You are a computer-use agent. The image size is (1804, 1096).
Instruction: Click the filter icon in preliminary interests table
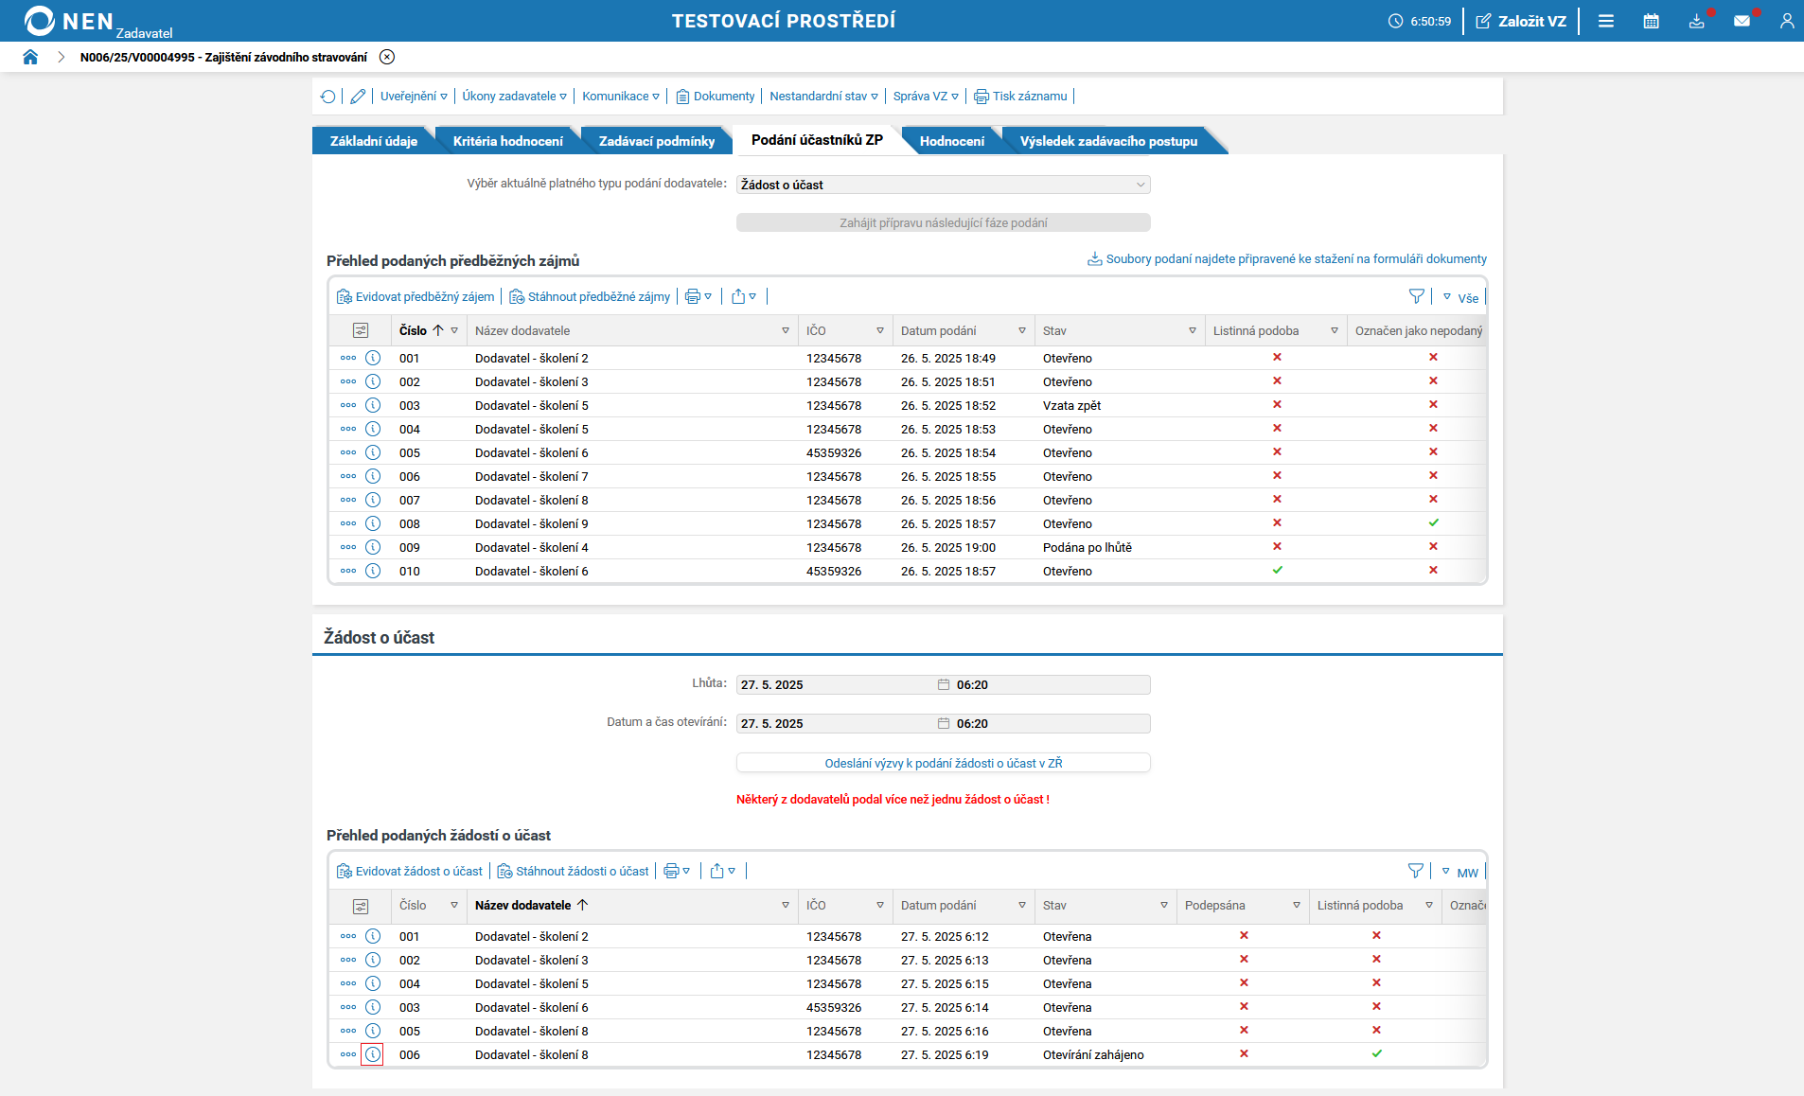coord(1416,296)
